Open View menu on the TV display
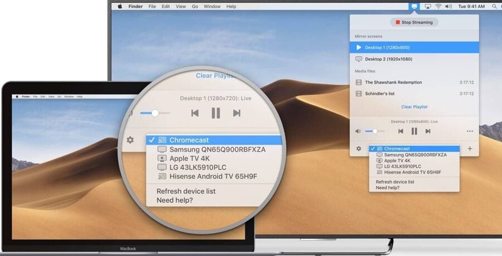 click(181, 6)
